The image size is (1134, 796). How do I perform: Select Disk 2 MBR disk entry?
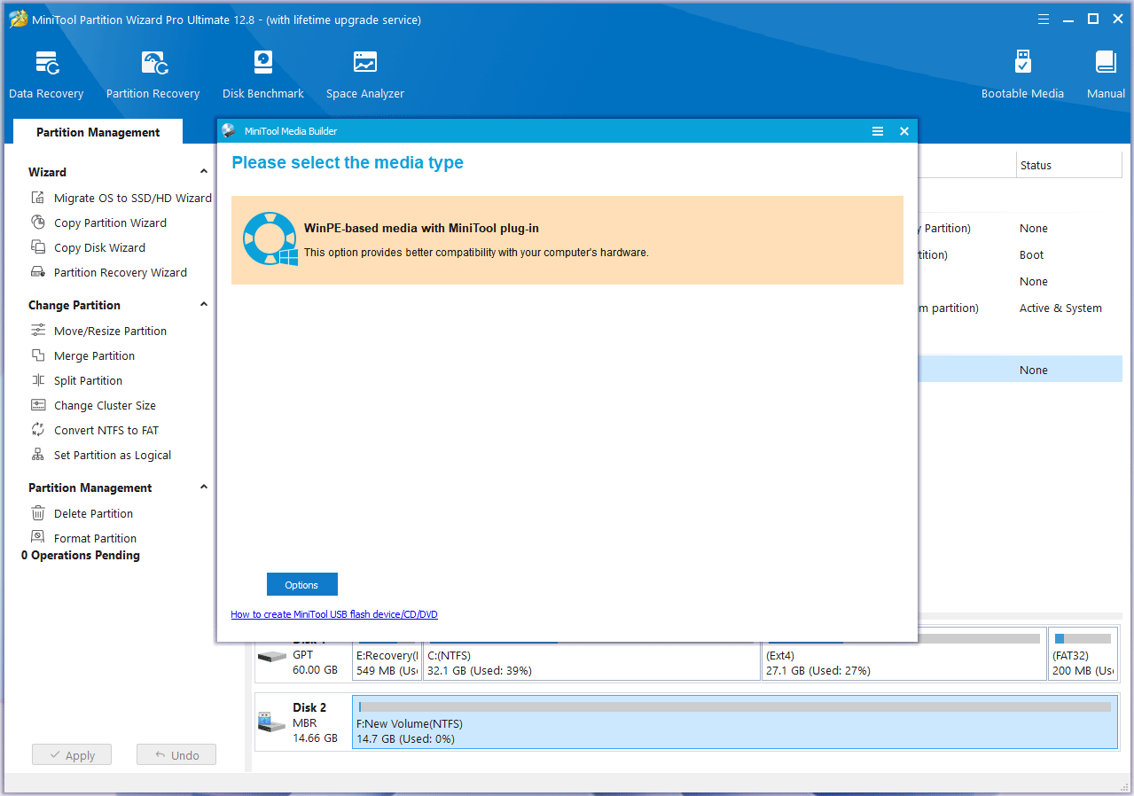point(303,722)
